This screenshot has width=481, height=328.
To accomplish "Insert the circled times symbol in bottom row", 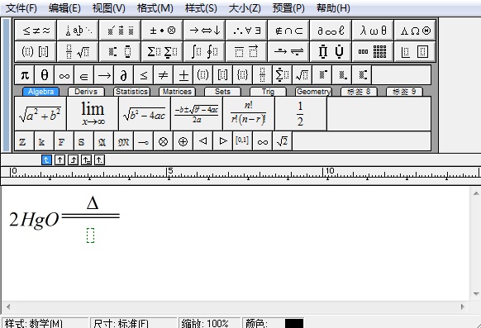I will tap(163, 141).
